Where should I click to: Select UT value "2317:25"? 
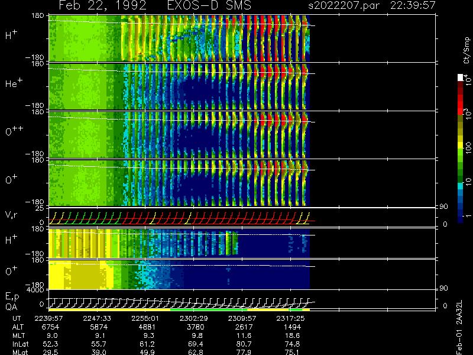[290, 318]
